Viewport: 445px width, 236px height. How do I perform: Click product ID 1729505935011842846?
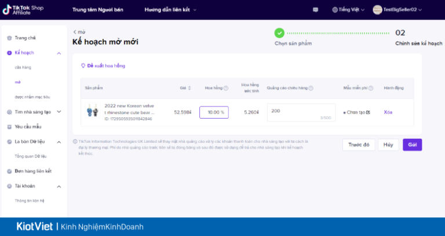click(x=128, y=119)
